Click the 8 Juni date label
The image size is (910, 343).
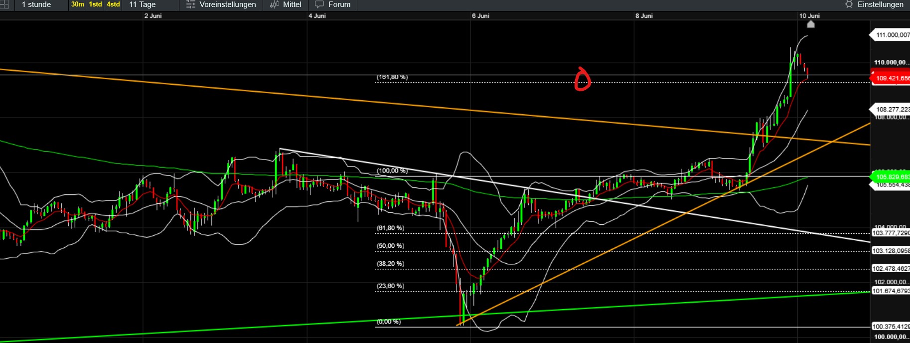click(x=644, y=16)
